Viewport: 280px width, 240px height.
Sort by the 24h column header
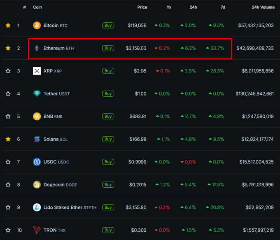pyautogui.click(x=193, y=7)
